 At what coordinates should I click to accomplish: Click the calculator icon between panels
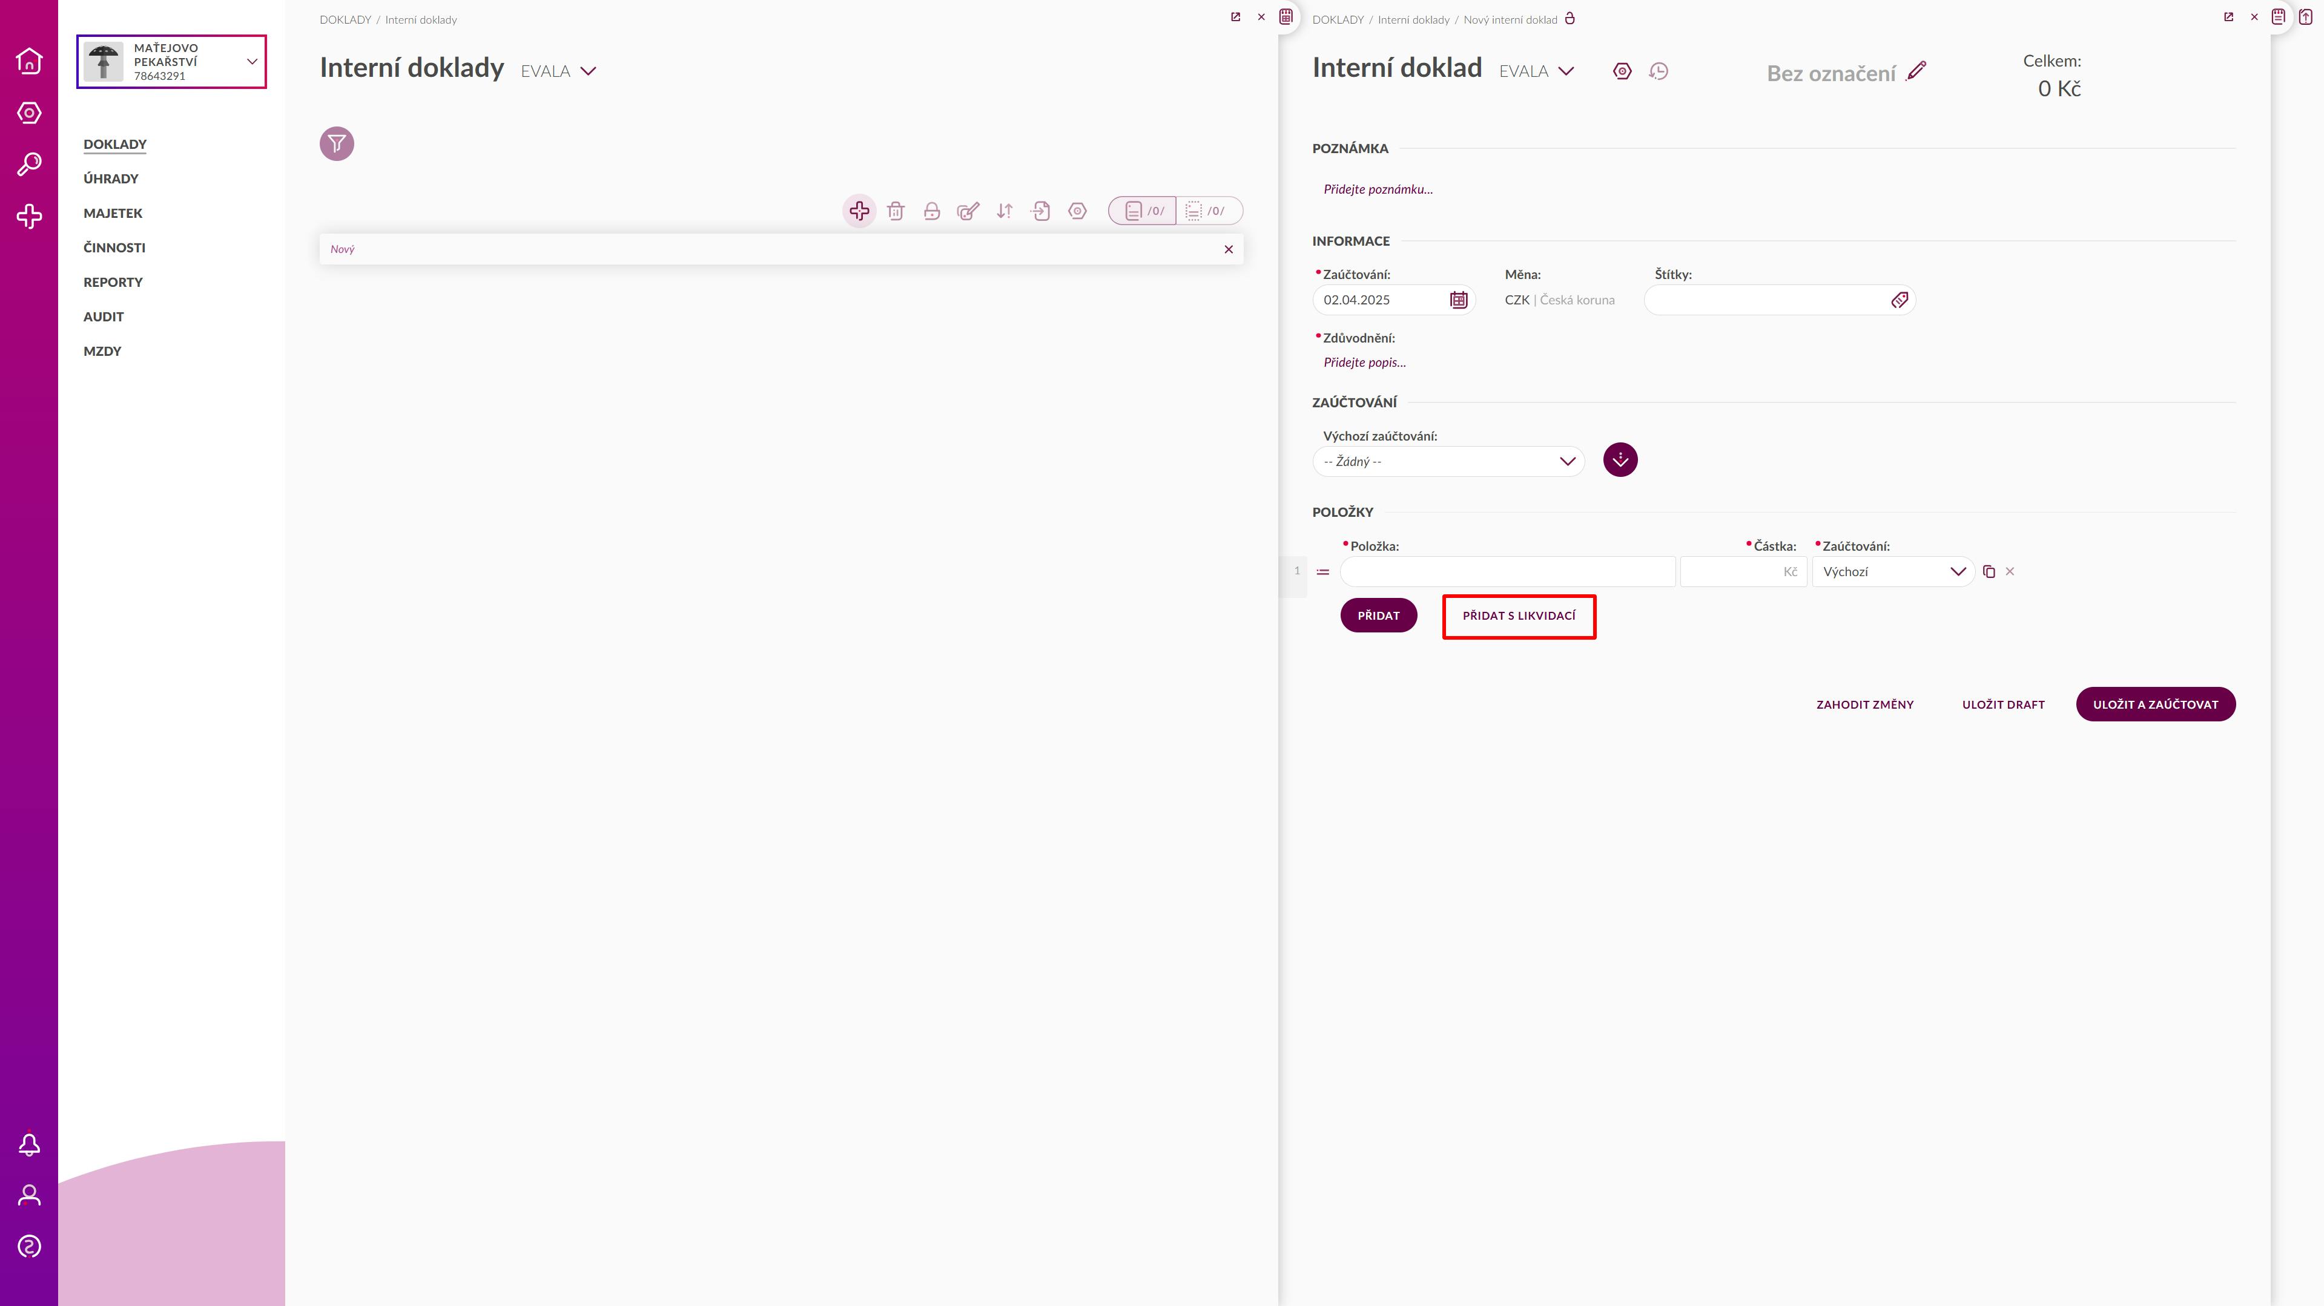tap(1287, 16)
